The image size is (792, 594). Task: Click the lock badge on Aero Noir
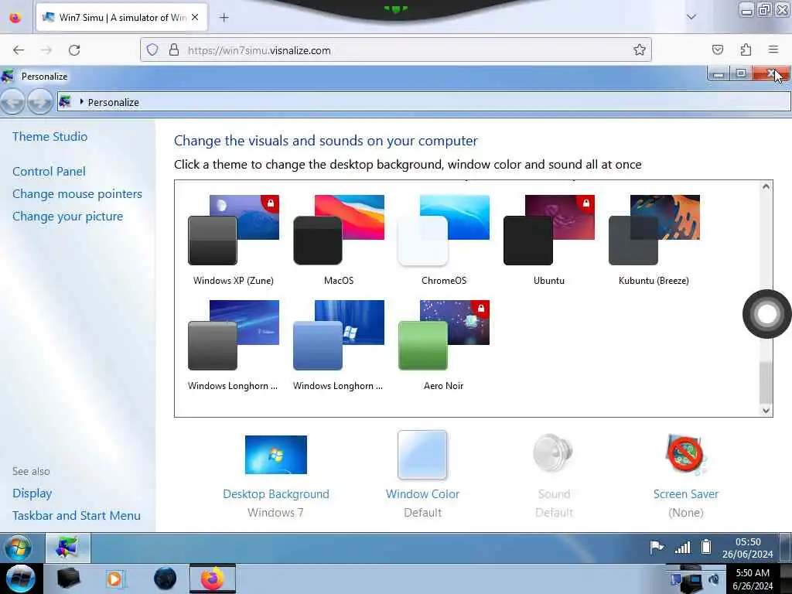(x=481, y=309)
